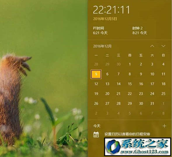Select November 28 greyed date
The height and width of the screenshot is (157, 172).
(x=96, y=64)
